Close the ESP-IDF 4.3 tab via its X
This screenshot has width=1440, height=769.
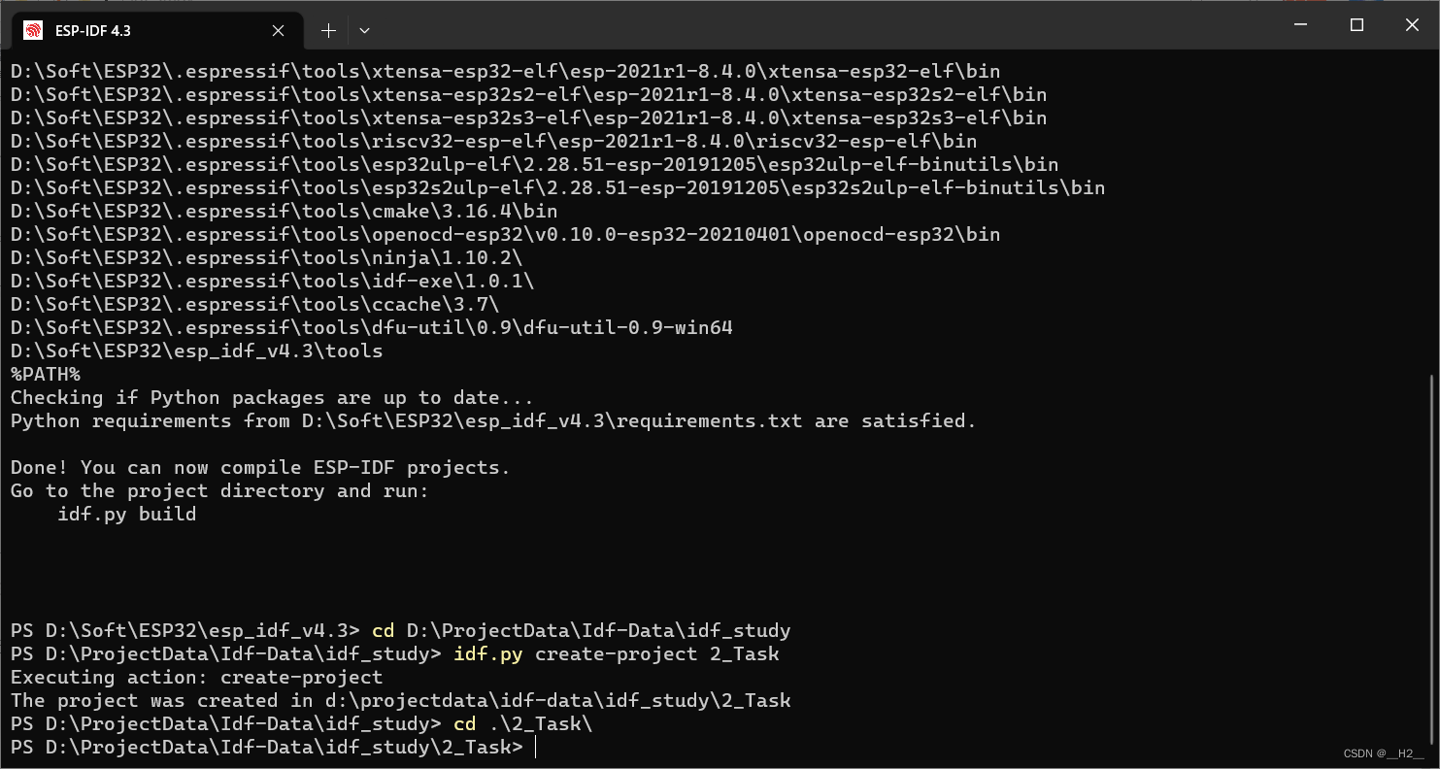(x=277, y=30)
